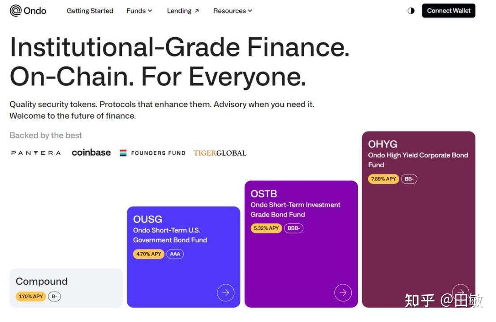496x322 pixels.
Task: Go to Getting Started page
Action: (90, 11)
